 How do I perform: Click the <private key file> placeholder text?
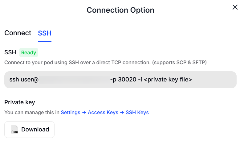coord(168,80)
